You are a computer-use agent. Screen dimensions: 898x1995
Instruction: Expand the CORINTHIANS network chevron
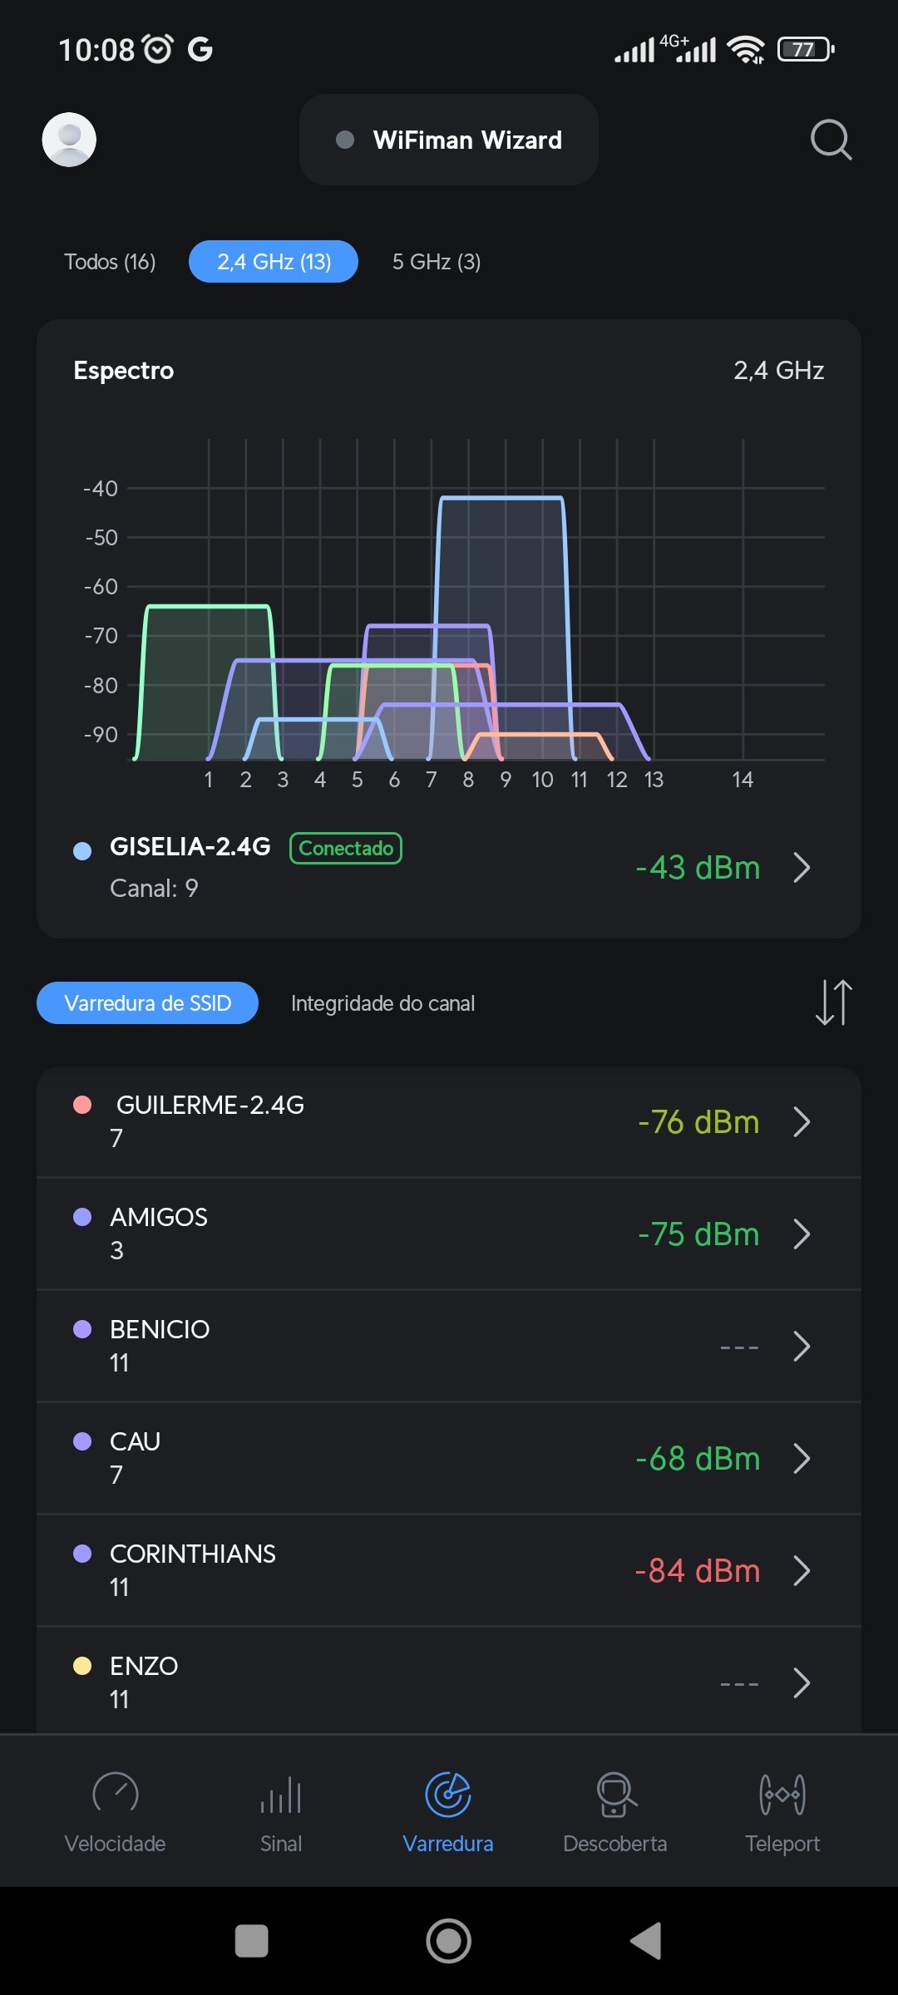tap(802, 1571)
